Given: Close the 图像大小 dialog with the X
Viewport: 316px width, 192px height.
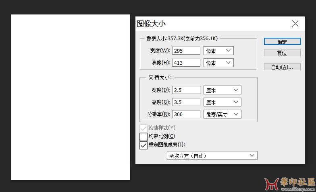Looking at the screenshot, I should 295,24.
